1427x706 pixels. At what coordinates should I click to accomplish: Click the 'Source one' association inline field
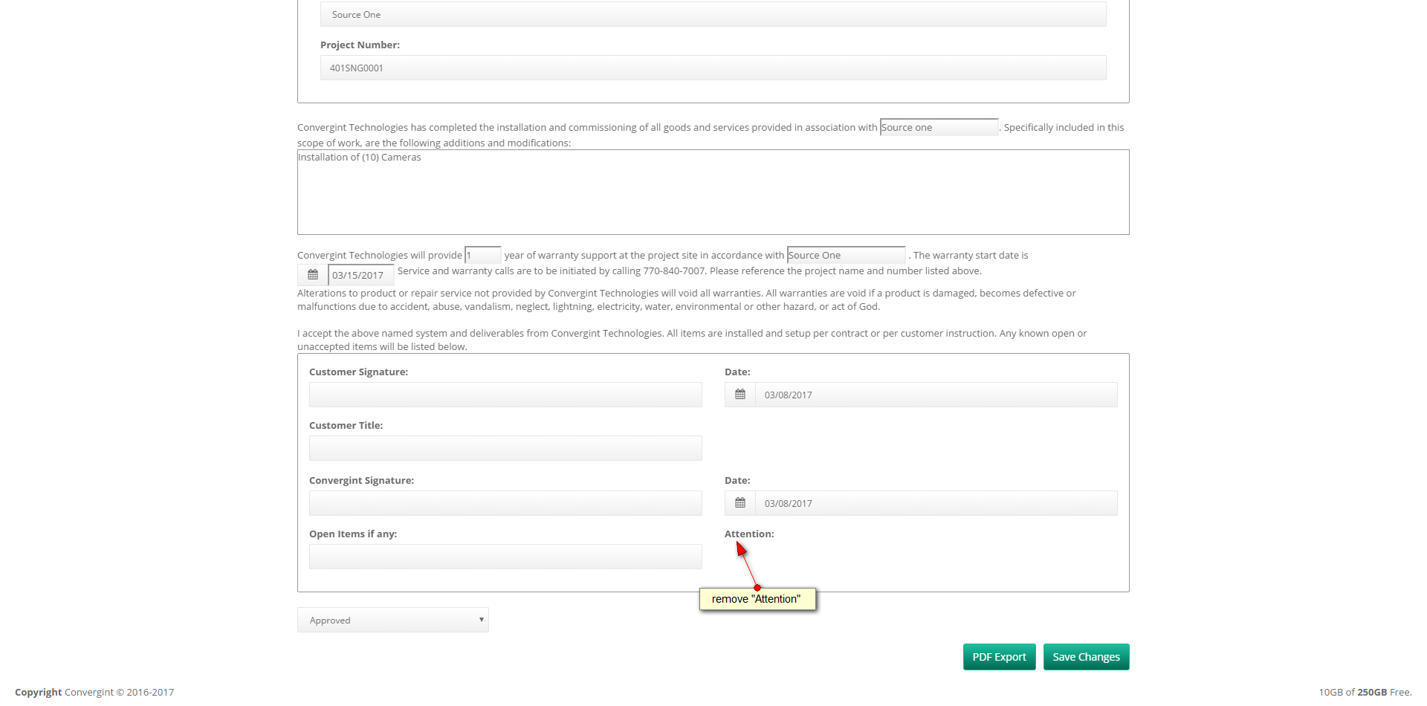tap(939, 127)
